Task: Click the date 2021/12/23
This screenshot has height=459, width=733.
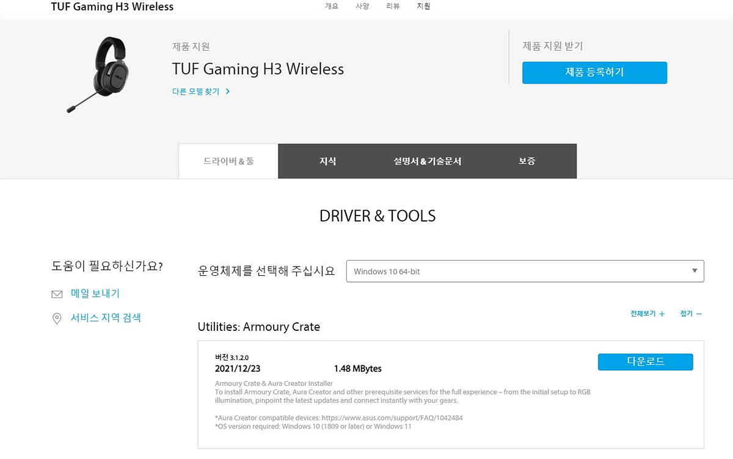Action: pyautogui.click(x=238, y=369)
